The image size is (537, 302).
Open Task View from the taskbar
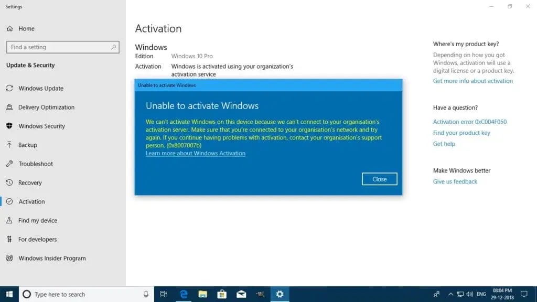(164, 294)
